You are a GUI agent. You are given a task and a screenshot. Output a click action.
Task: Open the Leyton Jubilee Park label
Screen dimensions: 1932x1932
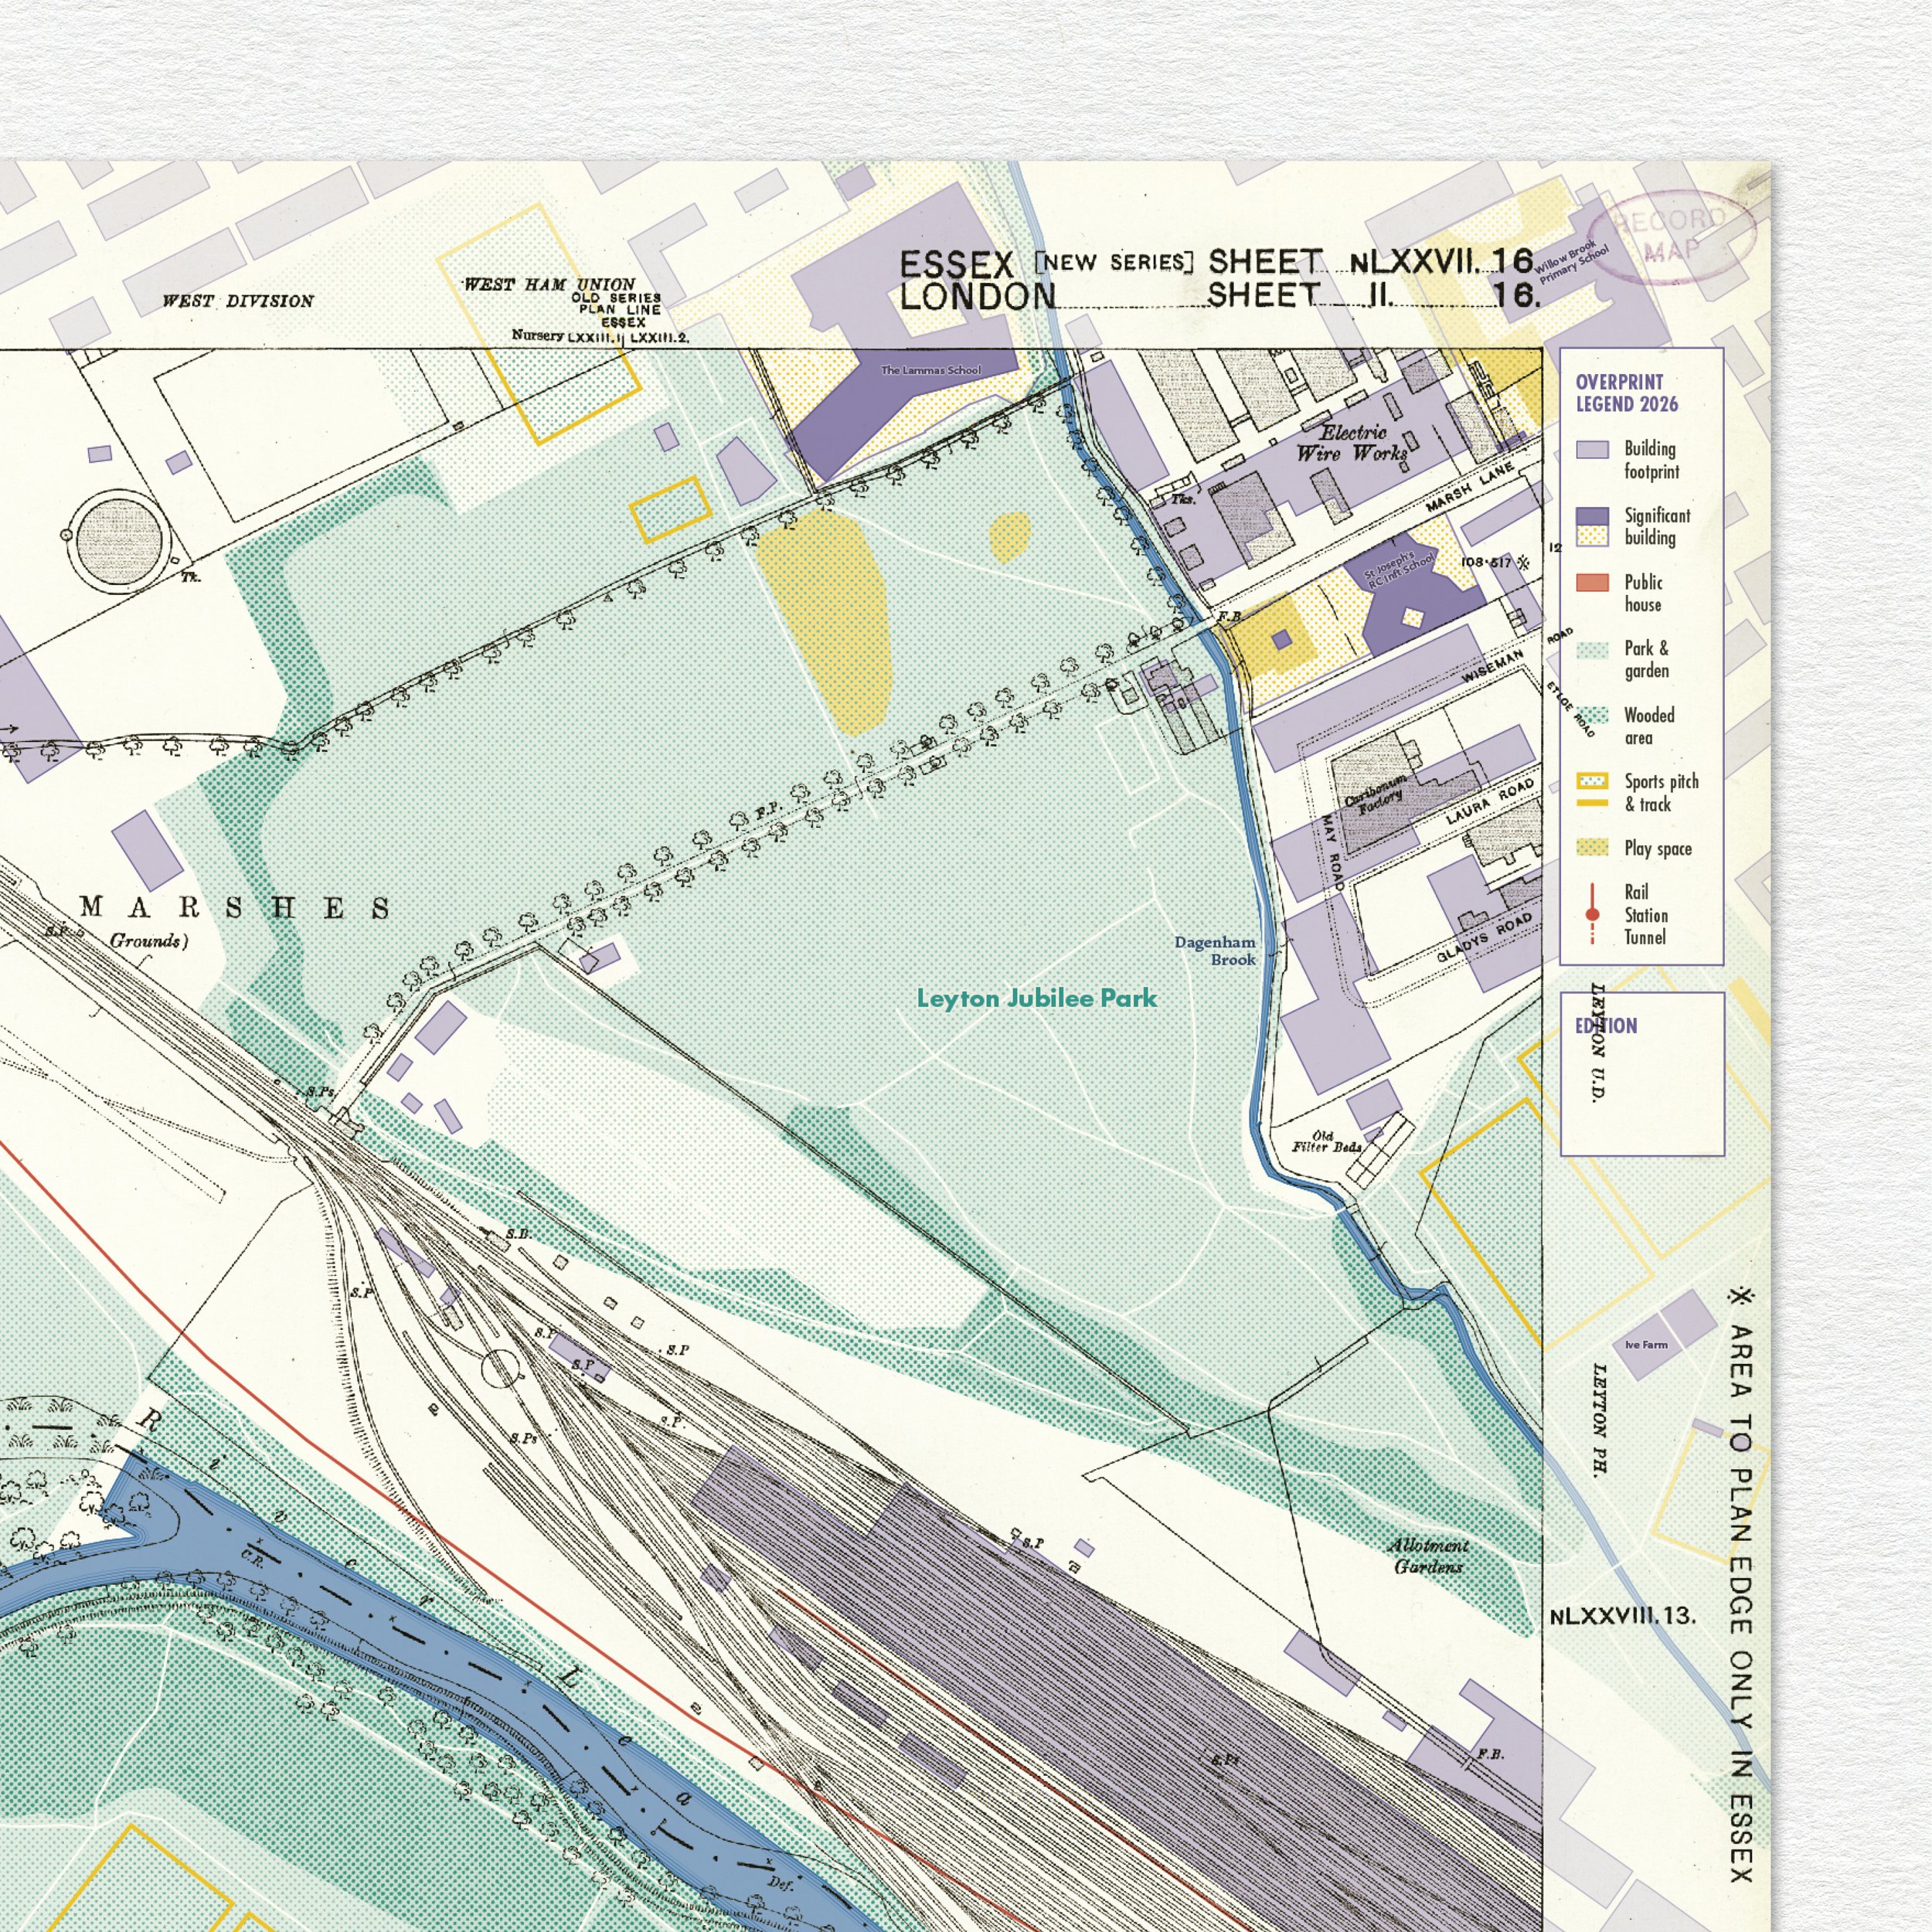pos(1037,998)
